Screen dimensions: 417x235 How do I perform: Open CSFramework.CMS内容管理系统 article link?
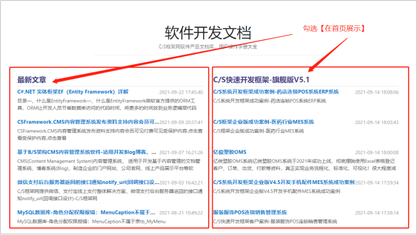88,122
